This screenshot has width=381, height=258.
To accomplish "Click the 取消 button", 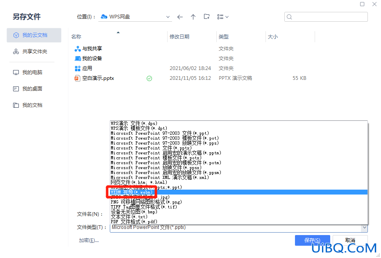I will coord(350,240).
